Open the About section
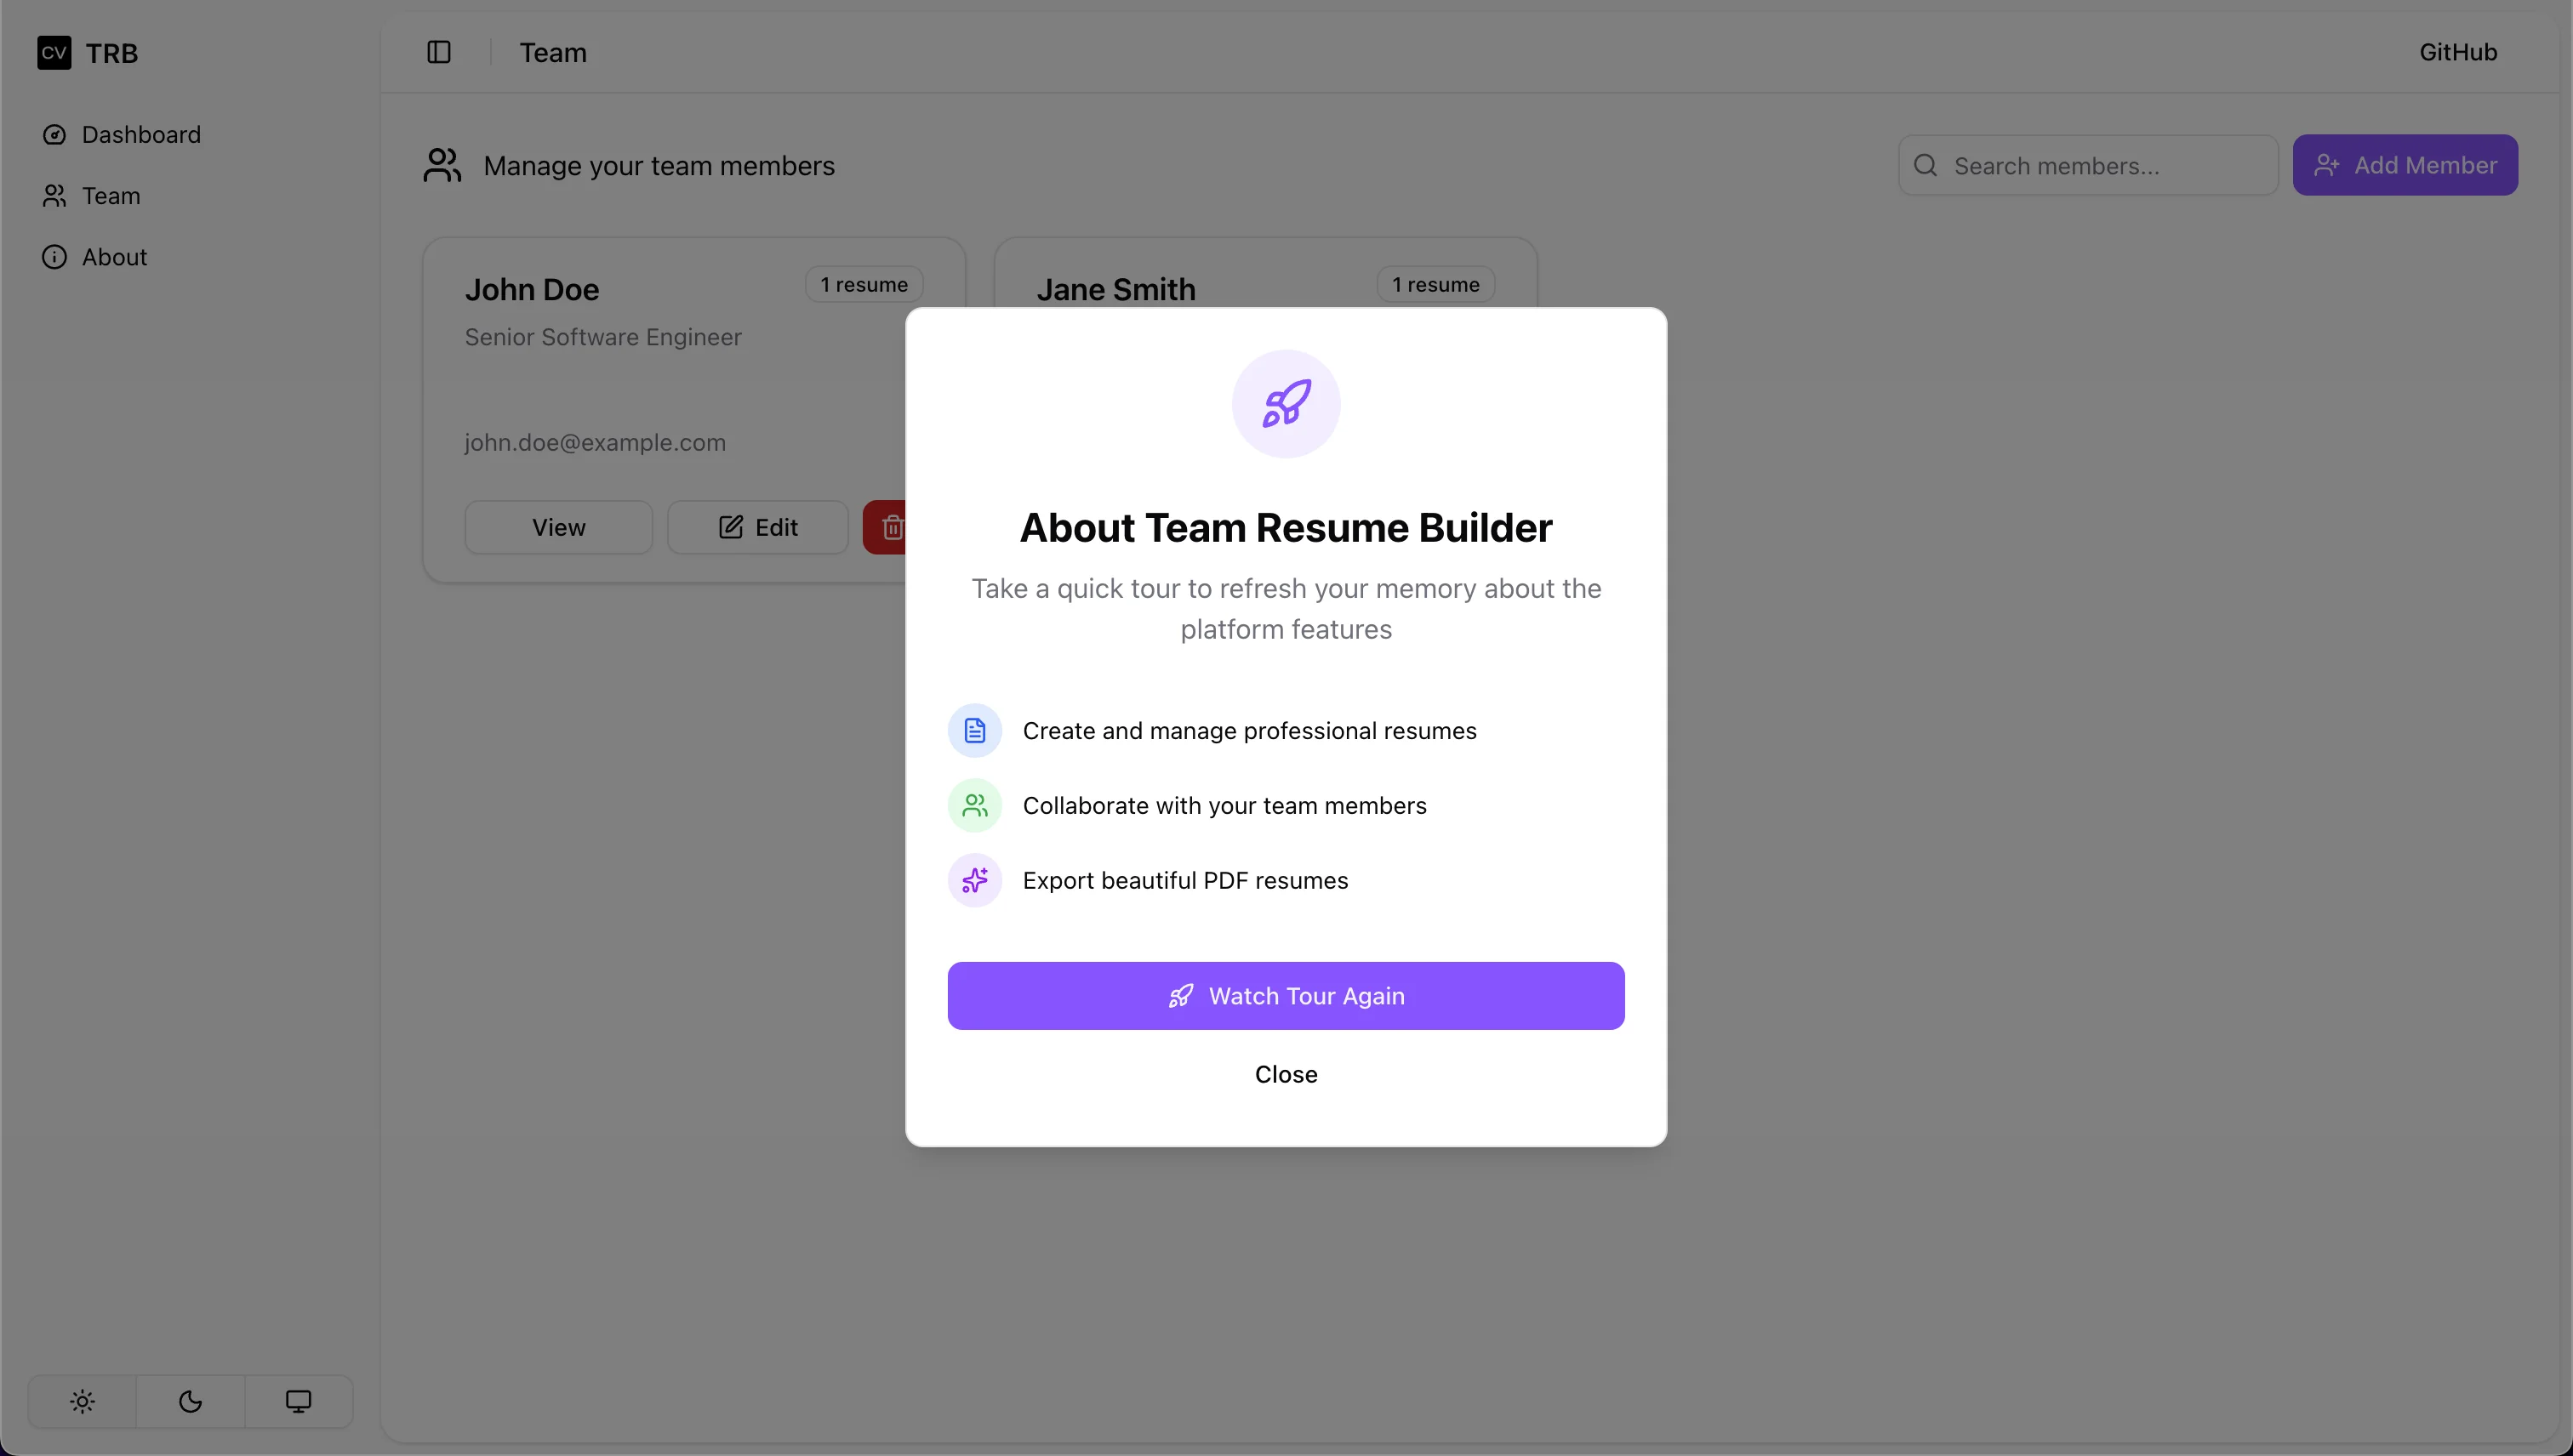This screenshot has height=1456, width=2573. pyautogui.click(x=112, y=257)
